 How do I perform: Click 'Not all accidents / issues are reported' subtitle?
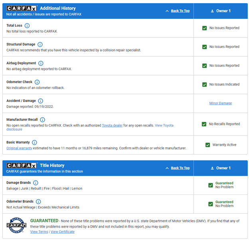[x=43, y=14]
